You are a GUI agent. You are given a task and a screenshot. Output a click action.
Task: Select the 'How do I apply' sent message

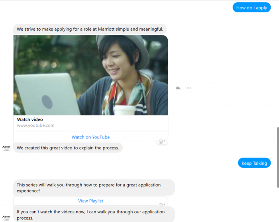tap(251, 8)
